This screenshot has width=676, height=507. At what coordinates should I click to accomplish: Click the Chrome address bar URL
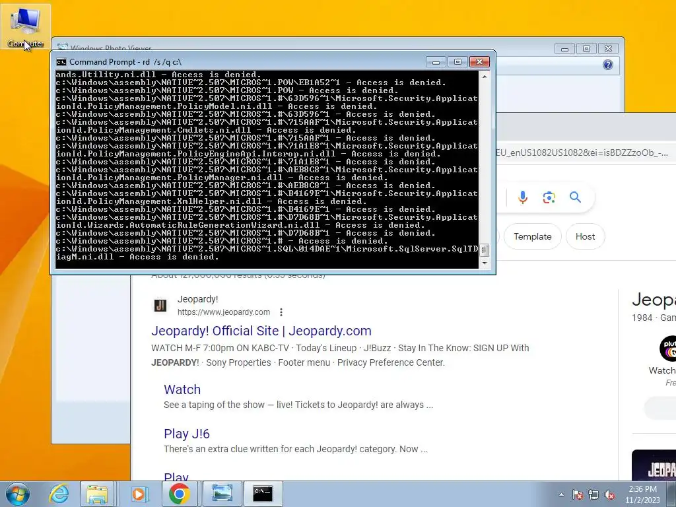click(582, 153)
